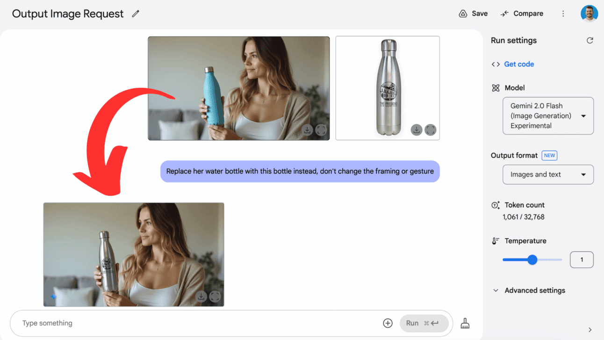Collapse the run settings side panel arrow

590,330
